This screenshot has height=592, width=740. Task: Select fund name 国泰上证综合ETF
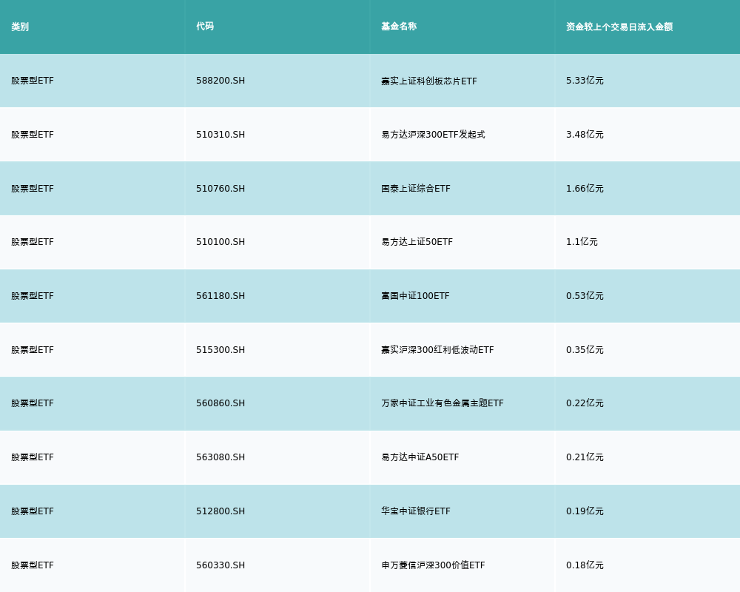point(416,189)
